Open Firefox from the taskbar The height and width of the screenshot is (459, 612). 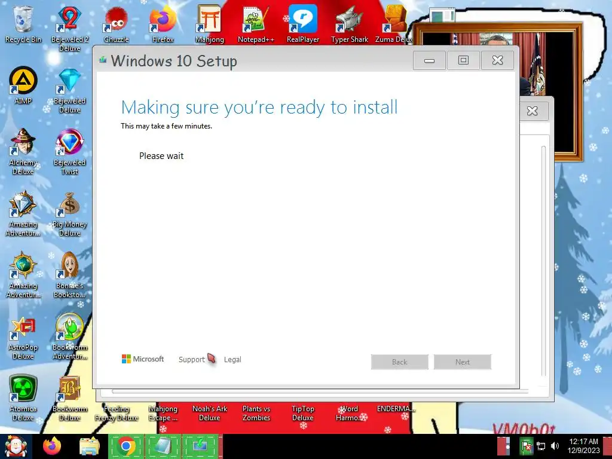coord(52,446)
